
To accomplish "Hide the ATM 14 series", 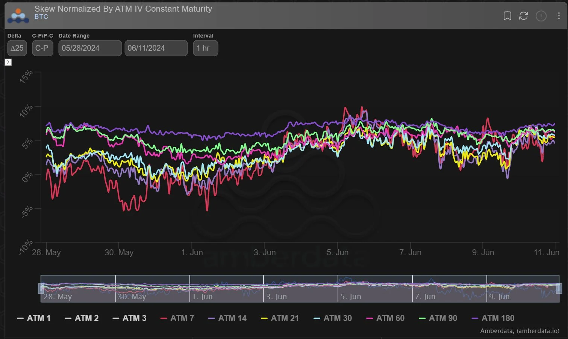I will click(x=227, y=318).
